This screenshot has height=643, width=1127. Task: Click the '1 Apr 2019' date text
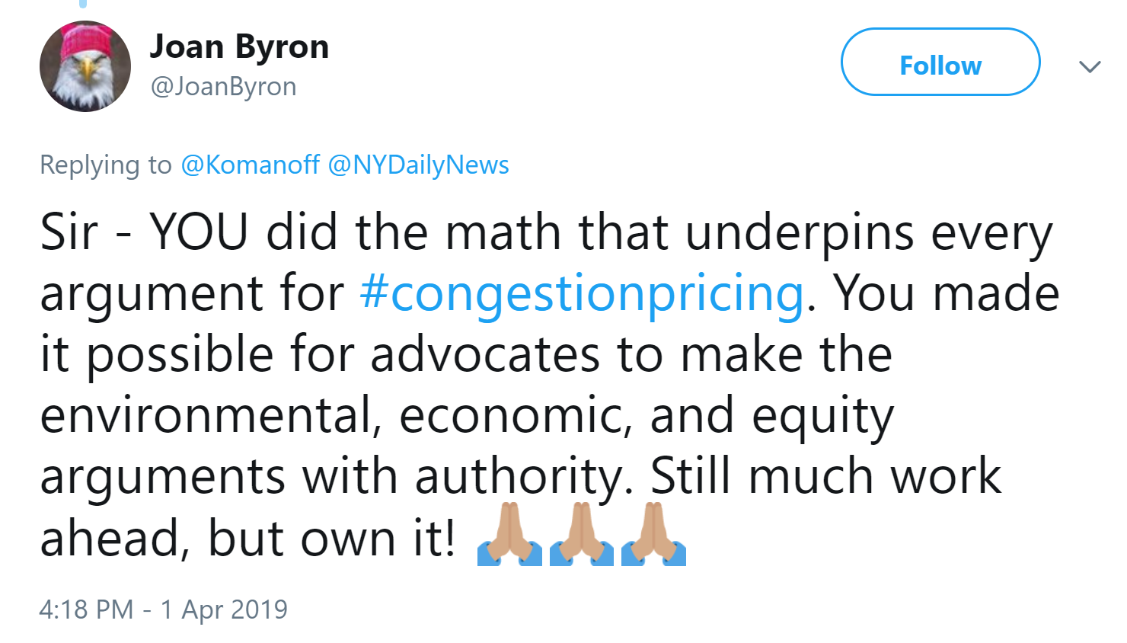click(224, 609)
